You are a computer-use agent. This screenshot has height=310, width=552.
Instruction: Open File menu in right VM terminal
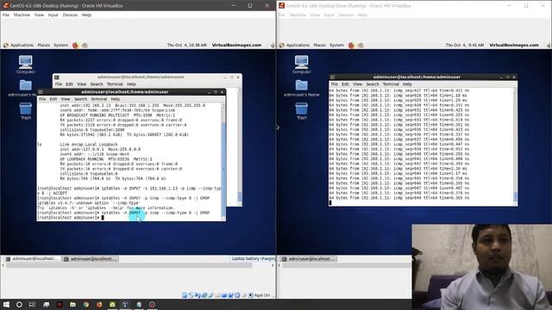[x=334, y=84]
